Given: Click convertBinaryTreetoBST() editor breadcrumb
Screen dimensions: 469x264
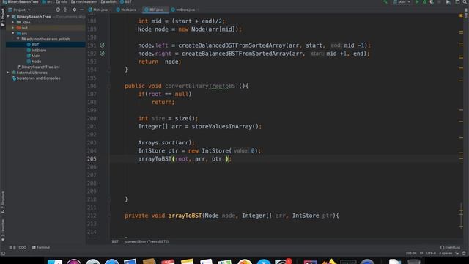Looking at the screenshot, I should point(147,241).
